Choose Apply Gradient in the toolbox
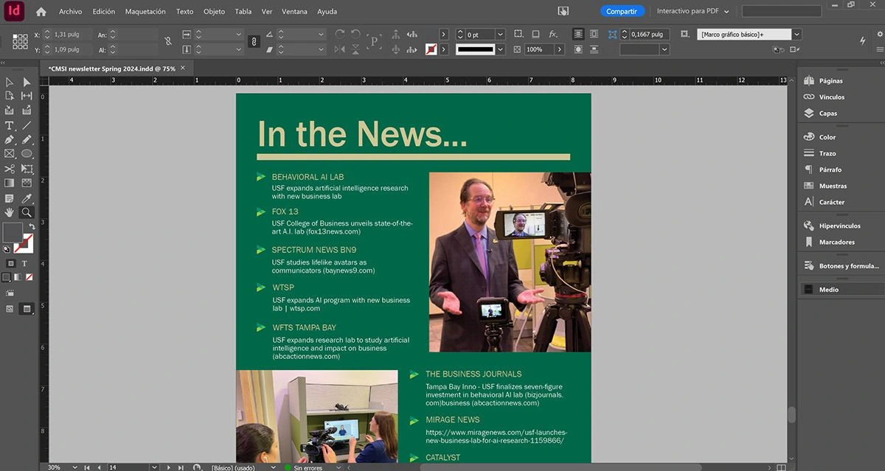 [x=18, y=277]
